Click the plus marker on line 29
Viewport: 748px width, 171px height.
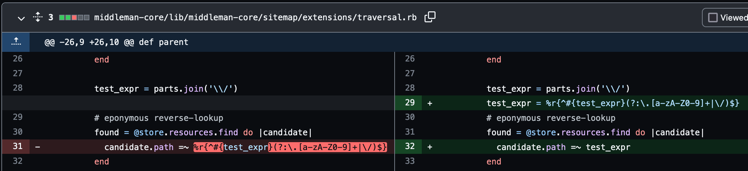[430, 103]
